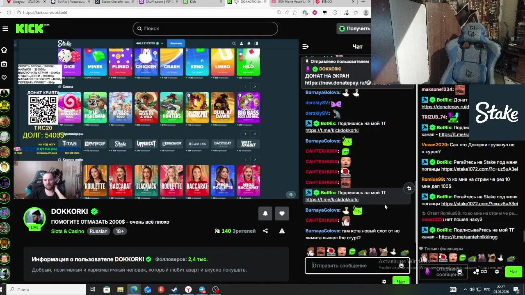Open Stake notifications bell
Image resolution: width=525 pixels, height=295 pixels.
(x=249, y=43)
